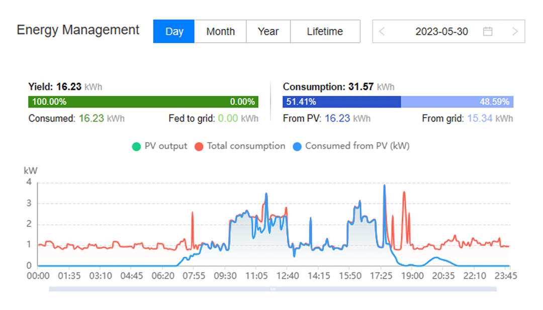Viewport: 543px width, 310px height.
Task: Click the 2023-05-30 date field
Action: click(441, 32)
